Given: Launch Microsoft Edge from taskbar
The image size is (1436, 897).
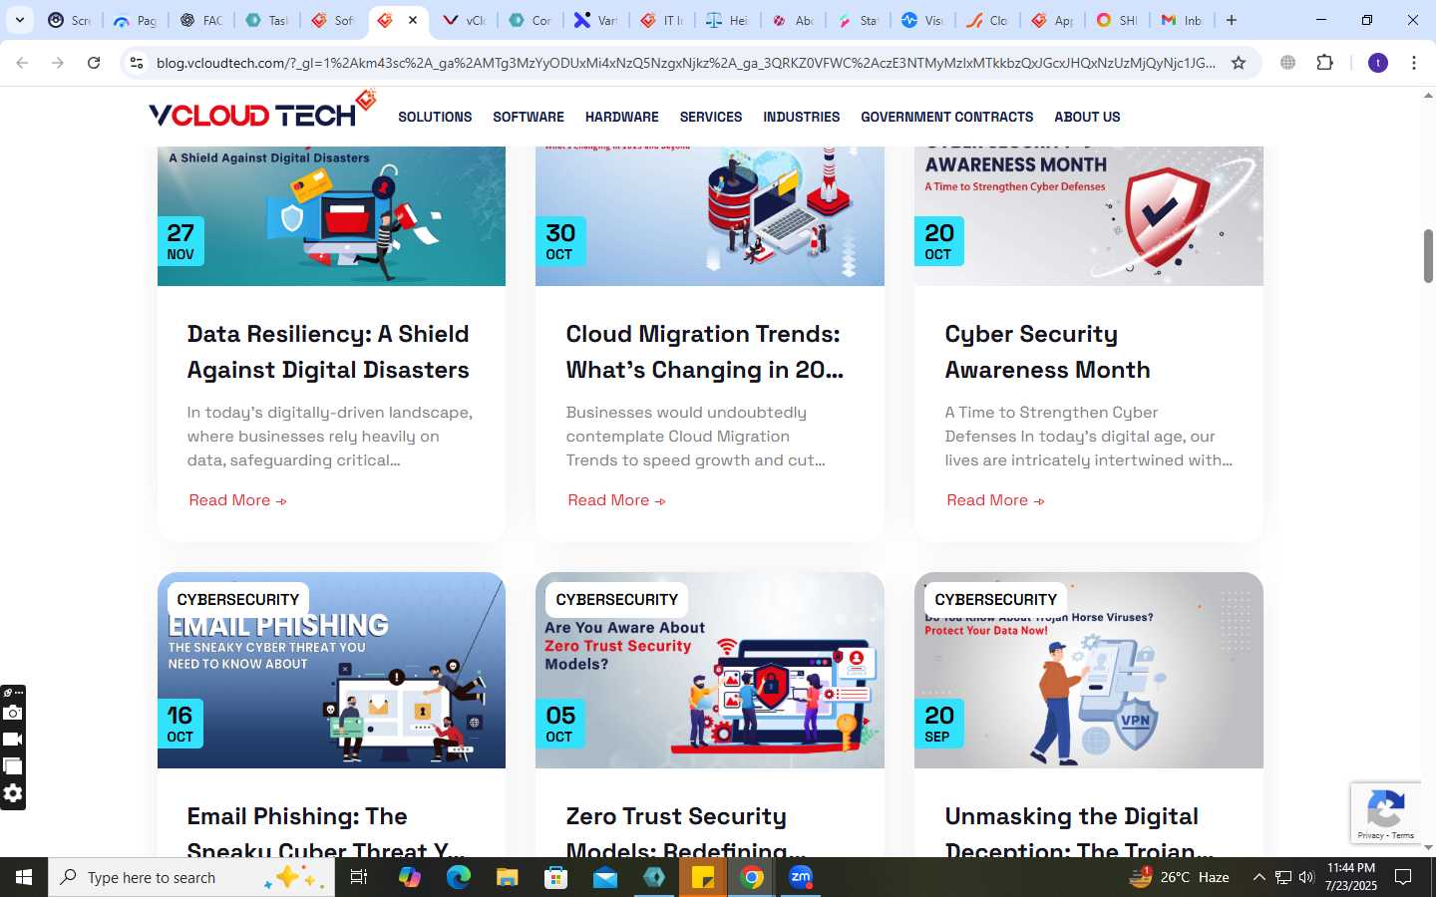Looking at the screenshot, I should (x=458, y=877).
